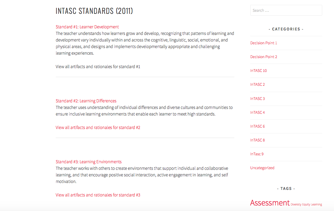Click View all artifacts for standard #1
Screen dimensions: 334x211
pos(98,67)
